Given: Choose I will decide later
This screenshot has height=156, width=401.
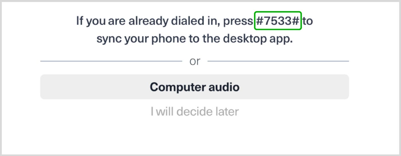Looking at the screenshot, I should point(194,111).
